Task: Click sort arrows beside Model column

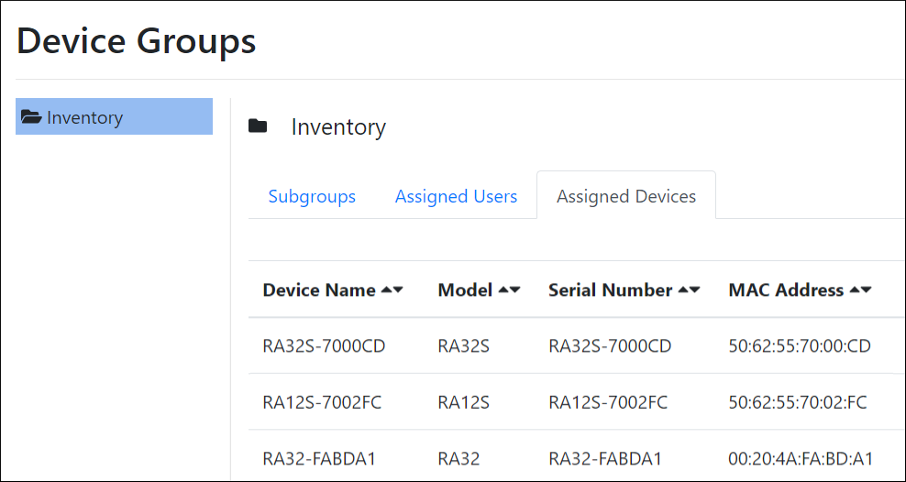Action: point(509,290)
